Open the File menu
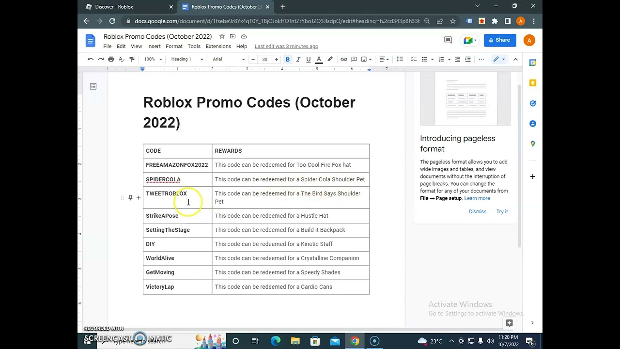This screenshot has height=349, width=620. pyautogui.click(x=108, y=46)
